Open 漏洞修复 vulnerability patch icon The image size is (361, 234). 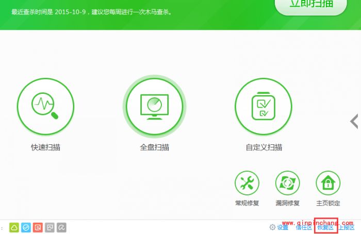tap(288, 183)
